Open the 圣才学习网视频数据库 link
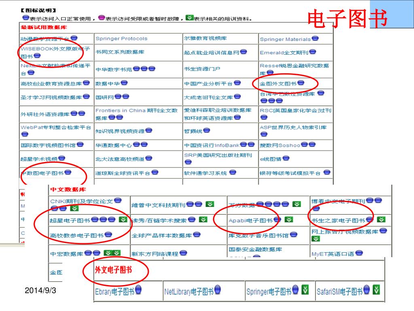The width and height of the screenshot is (414, 311). [51, 97]
